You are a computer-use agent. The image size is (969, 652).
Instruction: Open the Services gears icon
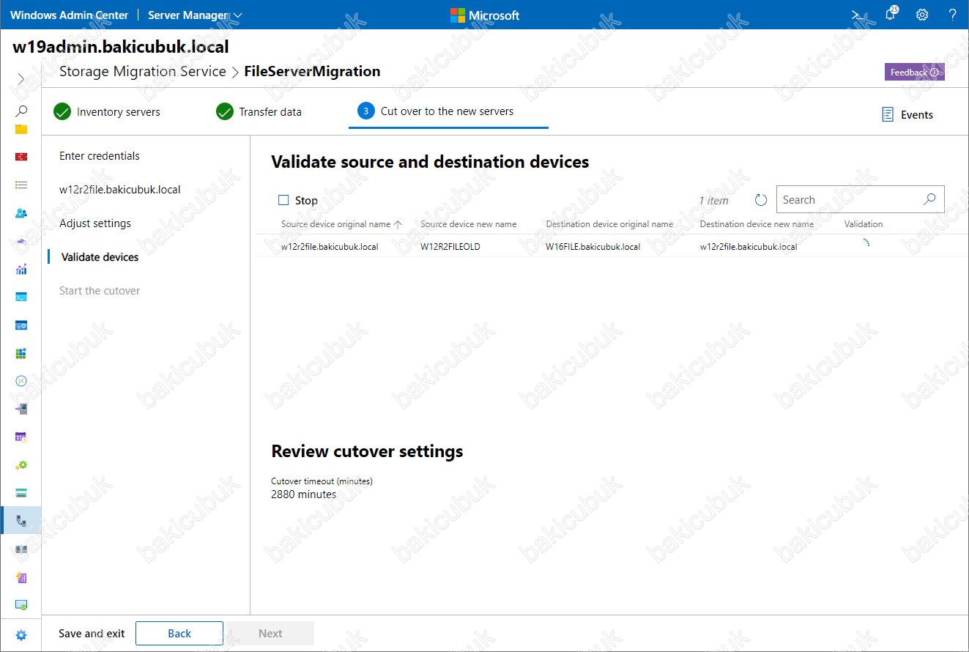pos(21,464)
